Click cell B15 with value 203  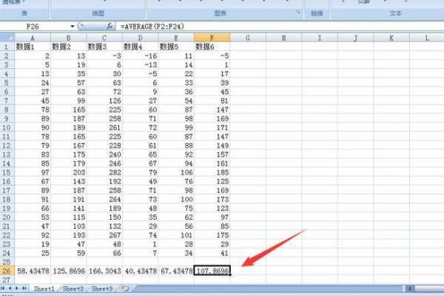[x=69, y=172]
